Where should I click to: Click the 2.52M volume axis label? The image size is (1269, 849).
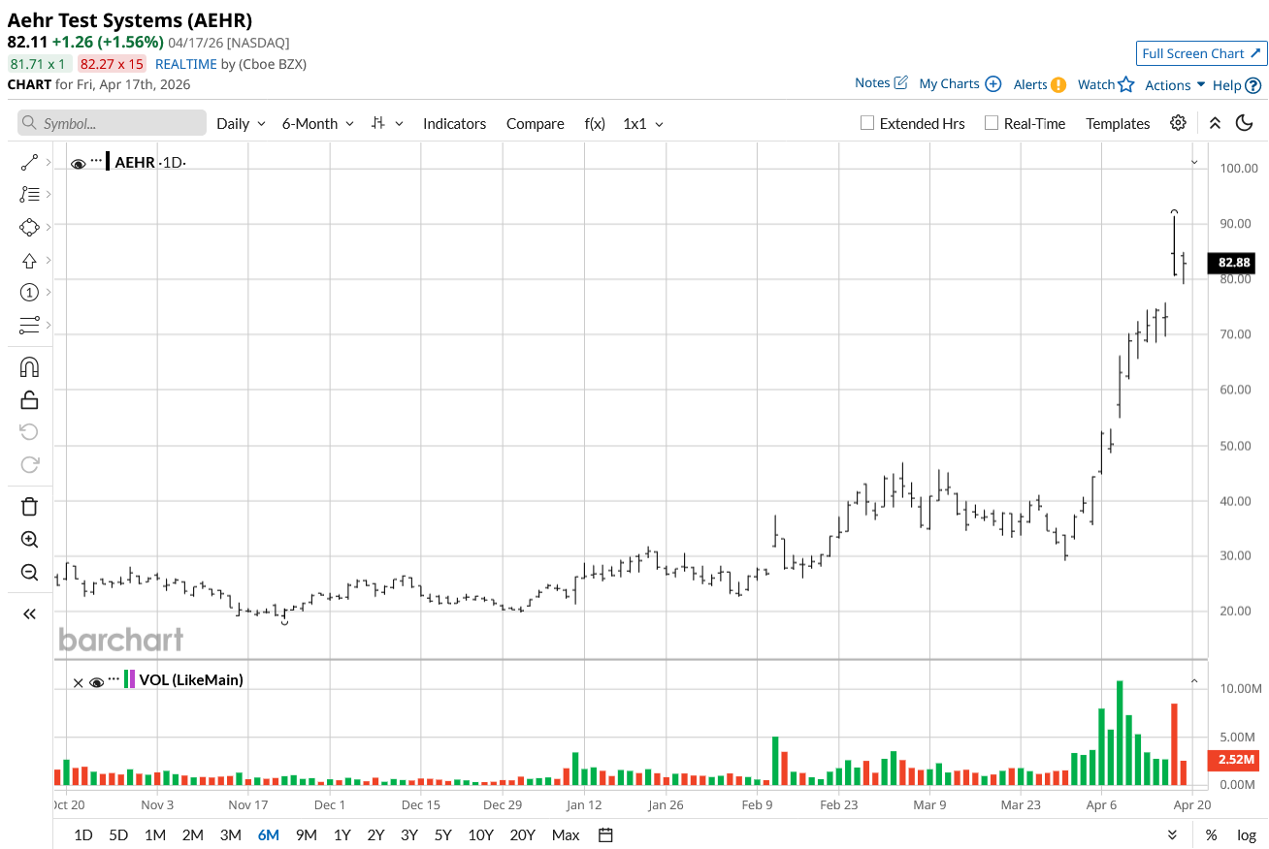pyautogui.click(x=1232, y=760)
